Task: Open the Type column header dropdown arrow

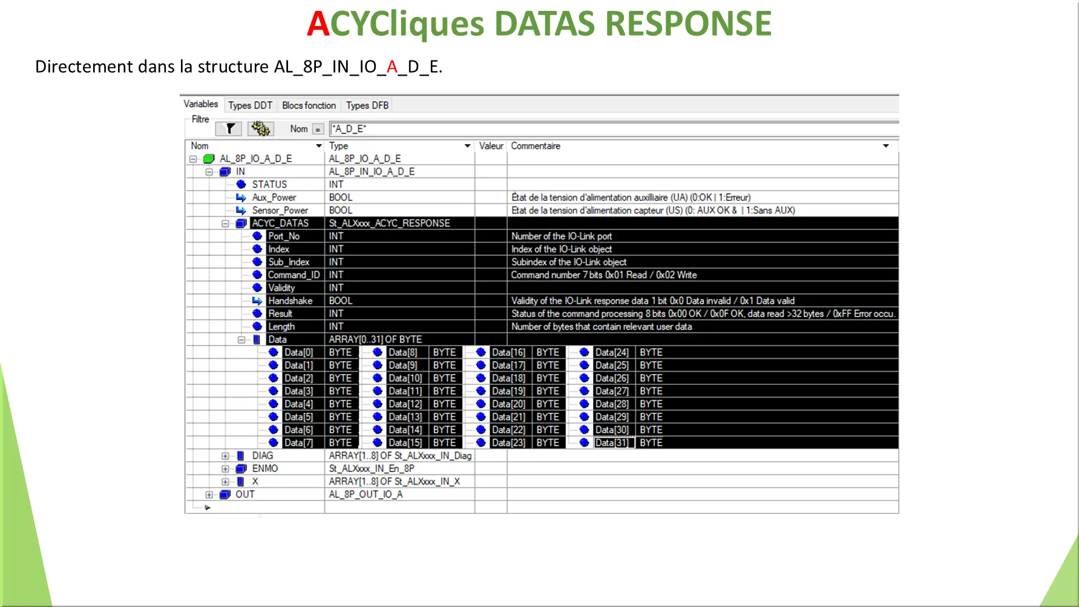Action: (467, 146)
